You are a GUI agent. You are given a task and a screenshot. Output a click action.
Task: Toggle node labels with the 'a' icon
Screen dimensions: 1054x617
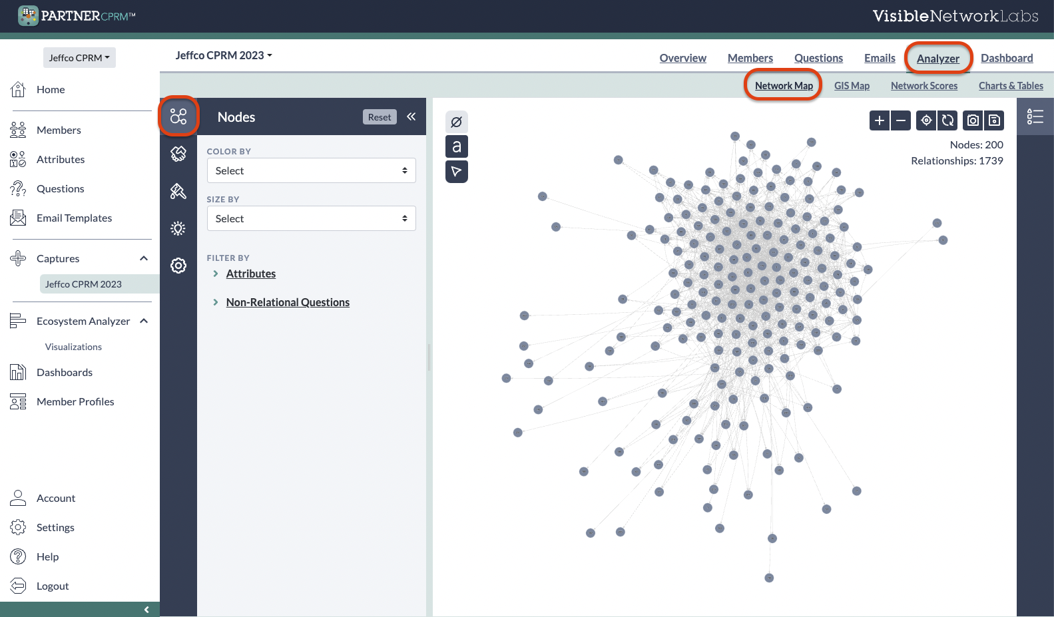point(456,146)
